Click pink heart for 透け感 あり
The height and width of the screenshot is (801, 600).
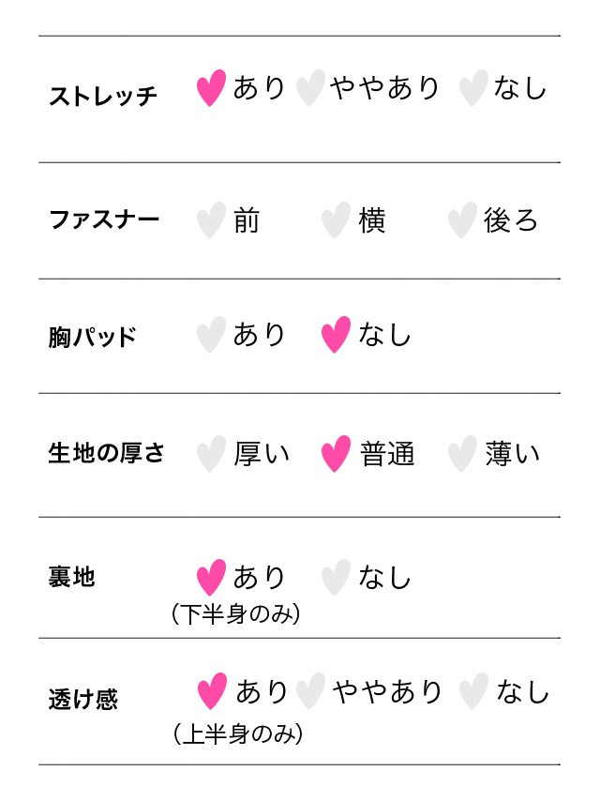coord(213,692)
